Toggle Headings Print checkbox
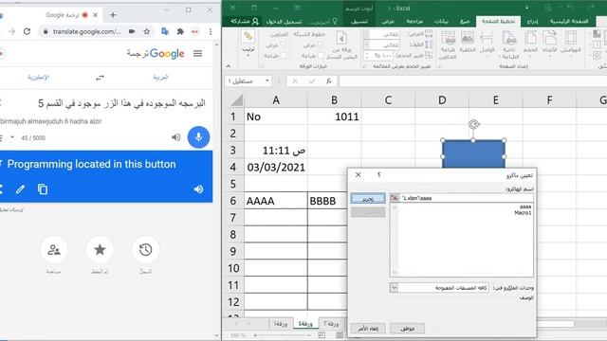Screen dimensions: 607x341 [x=284, y=56]
